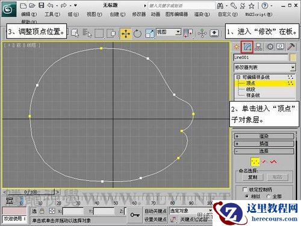301x226 pixels.
Task: Open the 视图 reference coordinate dropdown
Action: pos(169,32)
